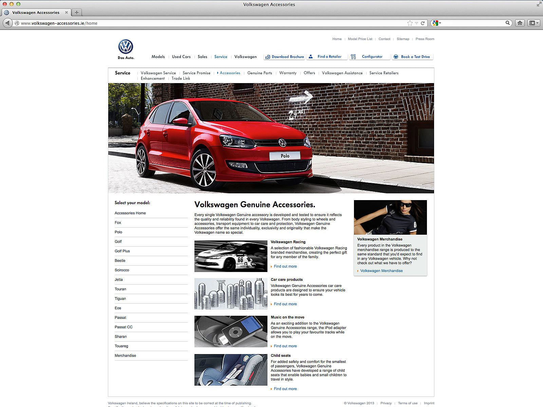Viewport: 543px width, 407px height.
Task: Click the Home link at top
Action: pyautogui.click(x=337, y=39)
